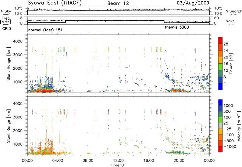Select the '20:00' time tick label
The width and height of the screenshot is (242, 167).
point(179,160)
